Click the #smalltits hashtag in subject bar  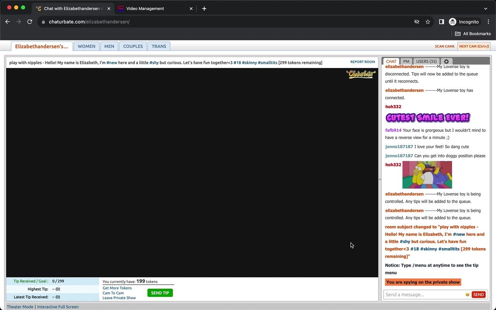point(268,62)
